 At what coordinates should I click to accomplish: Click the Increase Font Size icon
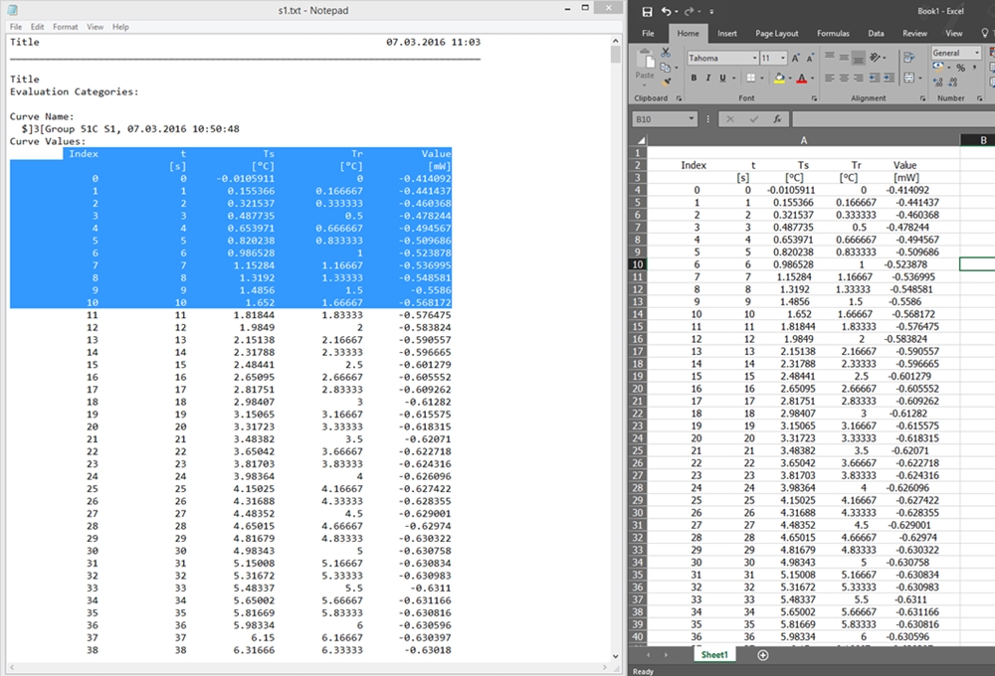click(x=797, y=58)
